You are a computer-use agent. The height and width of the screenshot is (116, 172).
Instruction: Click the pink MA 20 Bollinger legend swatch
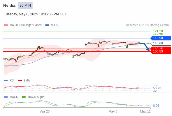[6, 25]
